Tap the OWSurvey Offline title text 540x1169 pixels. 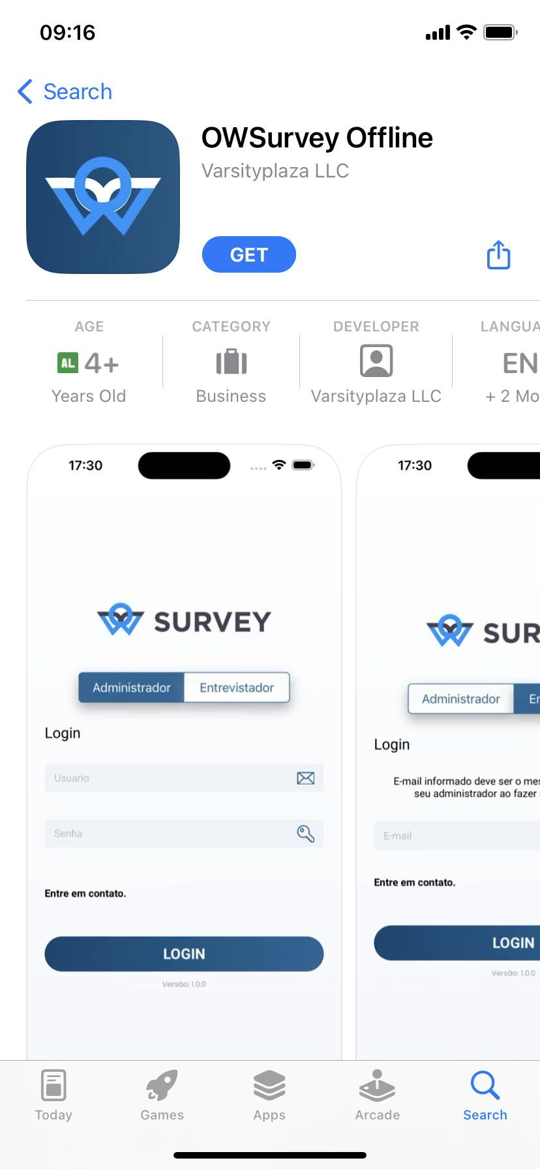tap(317, 138)
